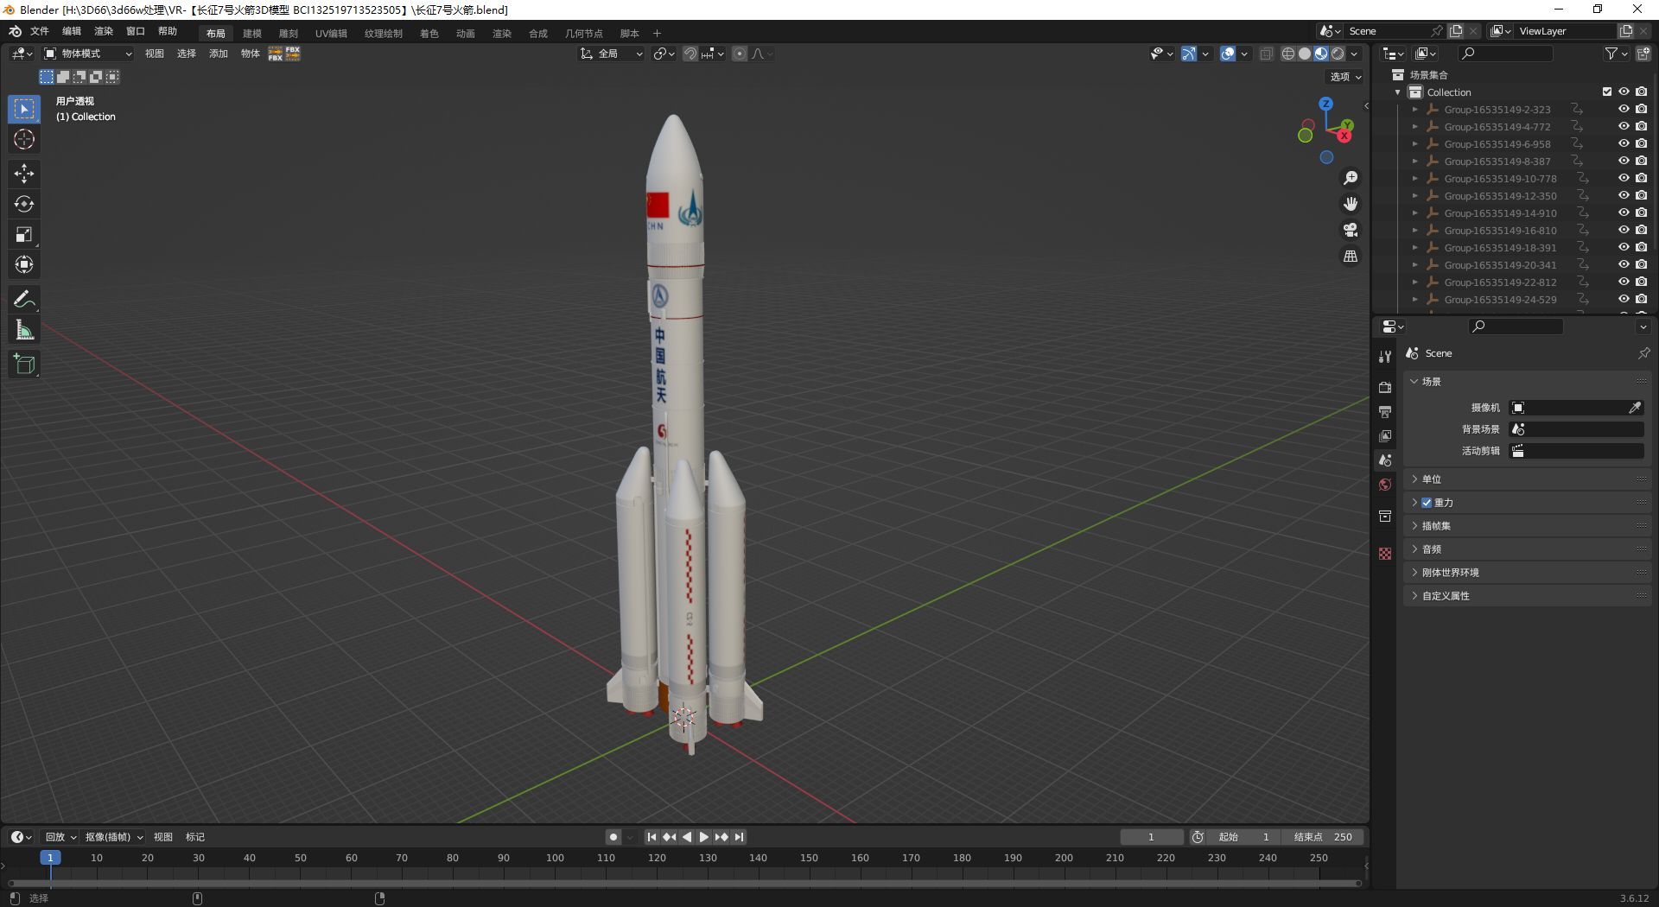Screen dimensions: 1659x907
Task: Jump to the last frame
Action: point(740,837)
